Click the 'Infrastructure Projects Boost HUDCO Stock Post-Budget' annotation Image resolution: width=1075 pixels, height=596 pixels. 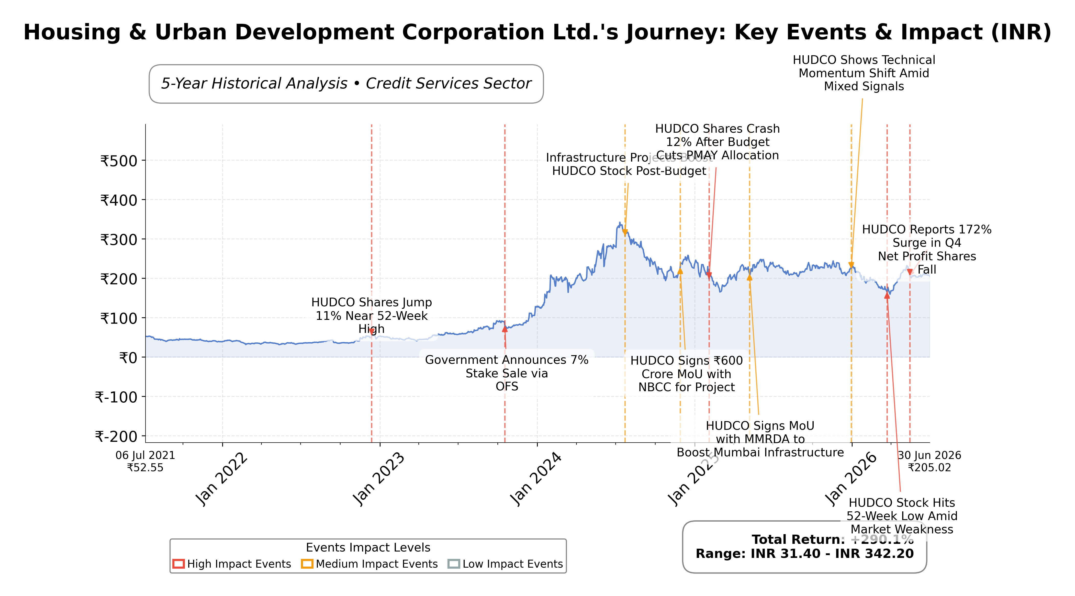pyautogui.click(x=629, y=164)
